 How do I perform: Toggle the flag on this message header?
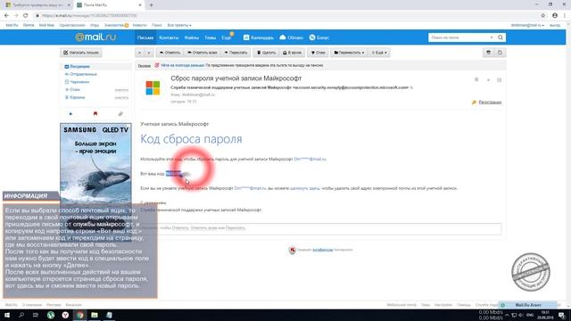[476, 79]
